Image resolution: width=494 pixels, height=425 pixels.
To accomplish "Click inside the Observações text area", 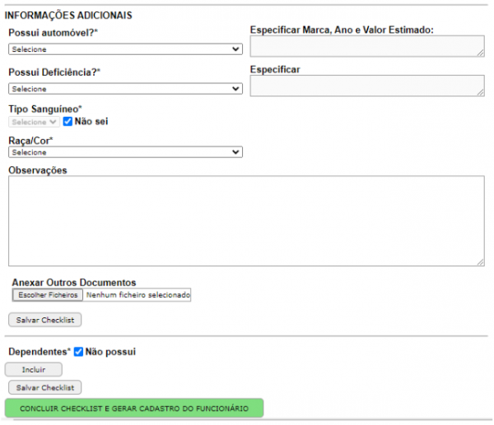I will coord(246,220).
